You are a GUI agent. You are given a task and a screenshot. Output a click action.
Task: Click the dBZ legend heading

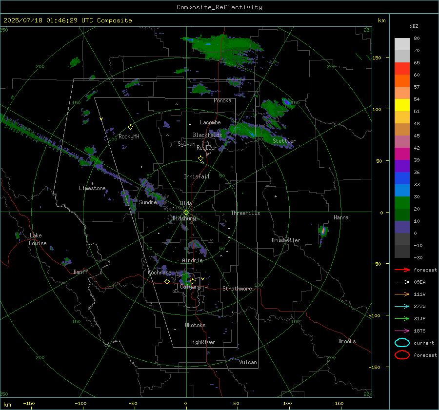[x=414, y=26]
